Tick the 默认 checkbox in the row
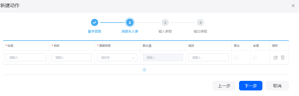Image resolution: width=299 pixels, height=96 pixels. (x=236, y=58)
